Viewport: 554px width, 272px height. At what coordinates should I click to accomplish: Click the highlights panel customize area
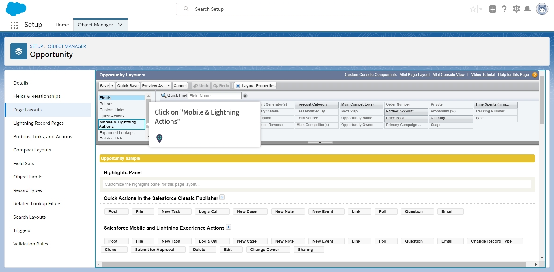[x=317, y=184]
